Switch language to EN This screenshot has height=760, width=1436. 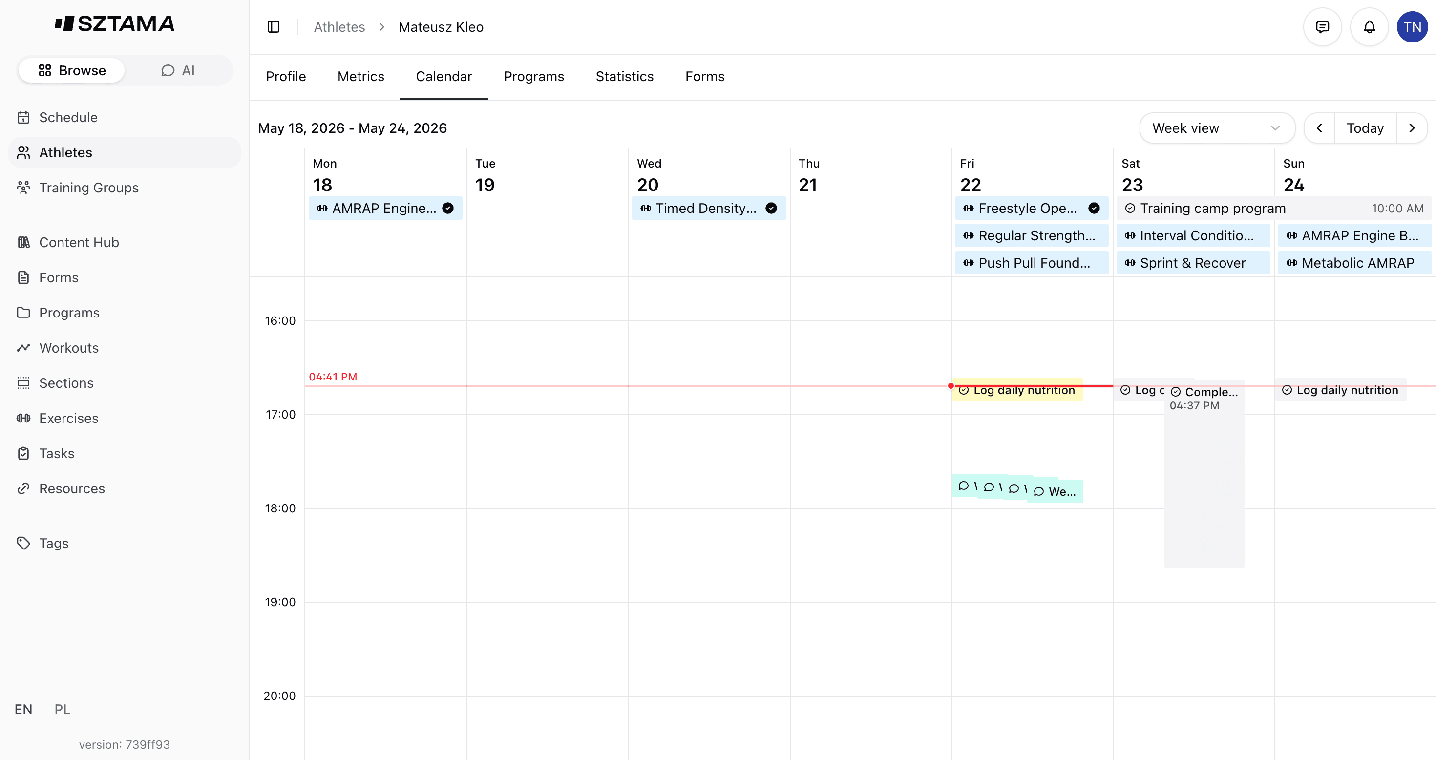(23, 709)
